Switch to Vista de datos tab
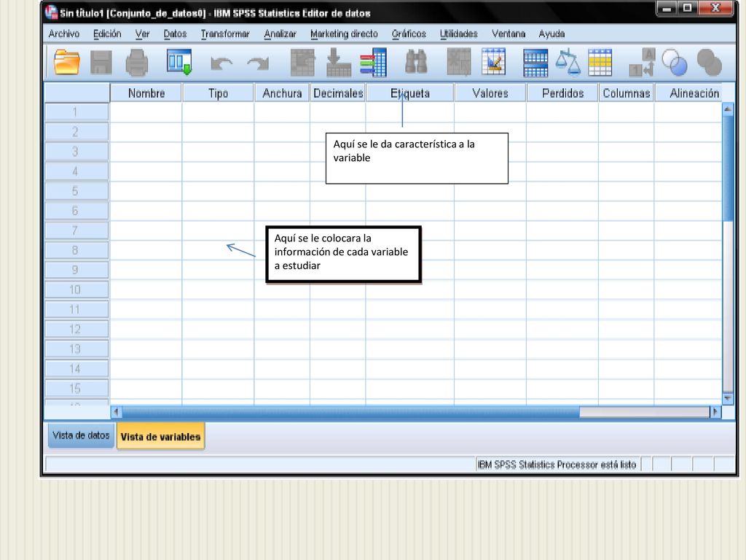 81,436
